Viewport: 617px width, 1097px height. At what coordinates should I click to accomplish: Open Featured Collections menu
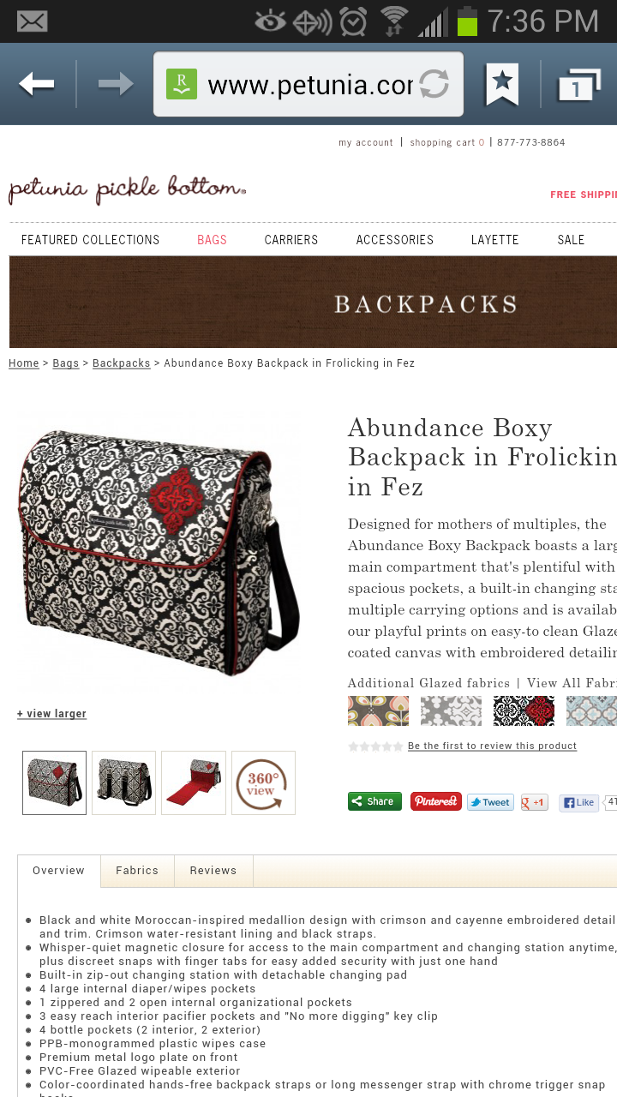click(x=90, y=240)
